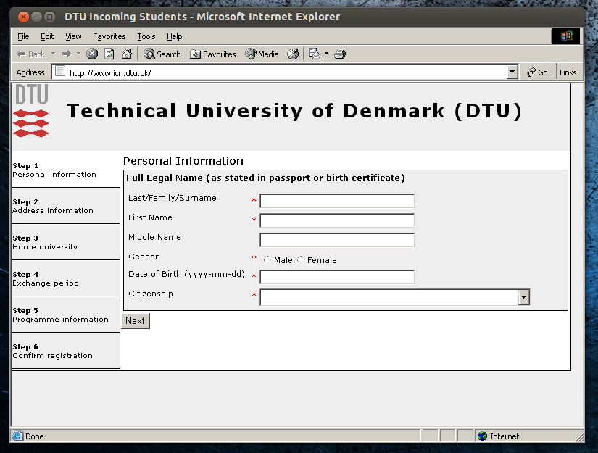Focus the Middle Name field
The image size is (598, 453).
[x=337, y=240]
